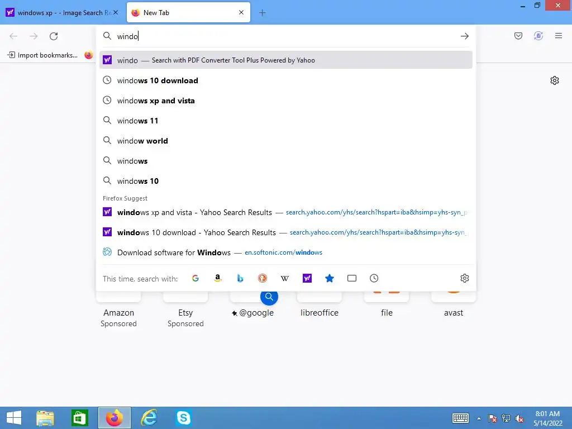Pick 'windows 11' search suggestion
This screenshot has height=429, width=572.
pyautogui.click(x=285, y=121)
